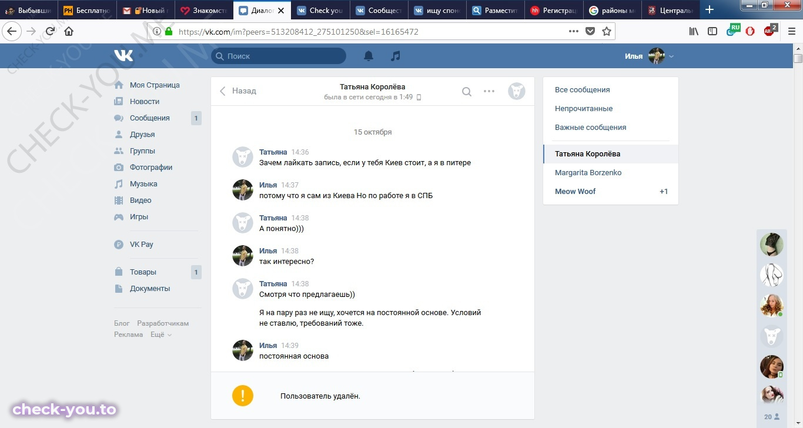
Task: Click the site lock security icon
Action: coord(169,31)
